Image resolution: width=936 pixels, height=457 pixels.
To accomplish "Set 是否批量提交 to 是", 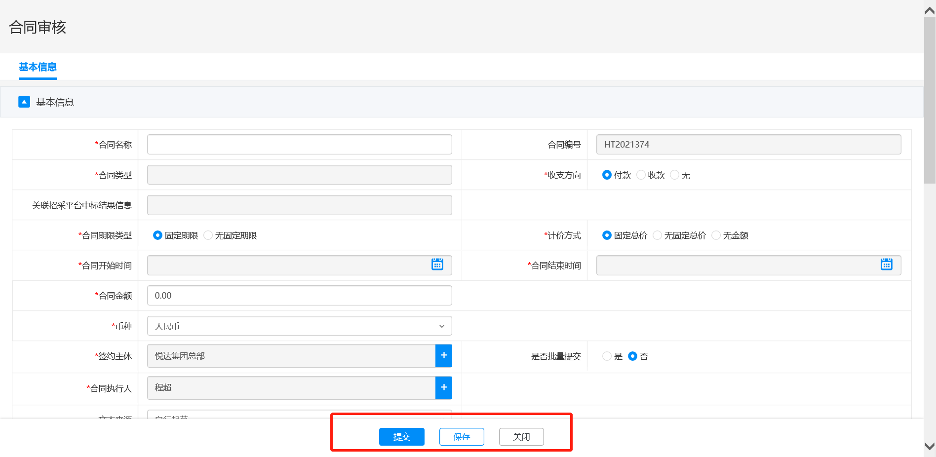I will click(x=607, y=356).
